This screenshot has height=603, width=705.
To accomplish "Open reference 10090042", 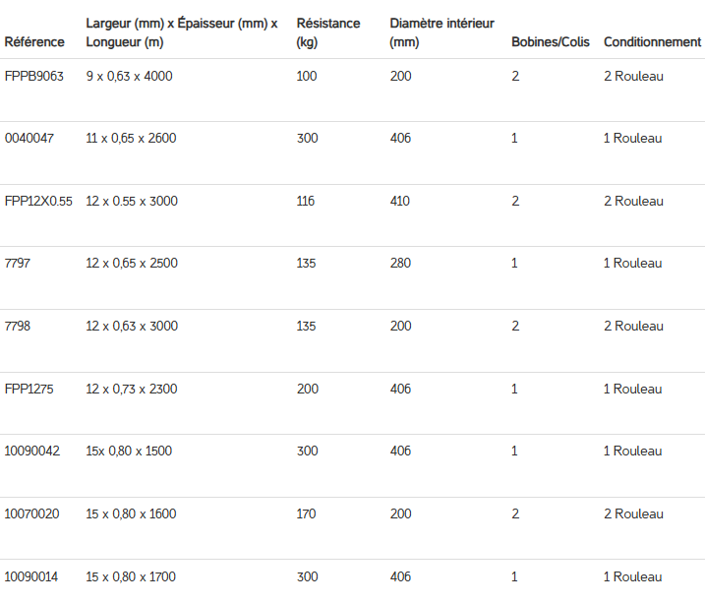I will point(32,452).
